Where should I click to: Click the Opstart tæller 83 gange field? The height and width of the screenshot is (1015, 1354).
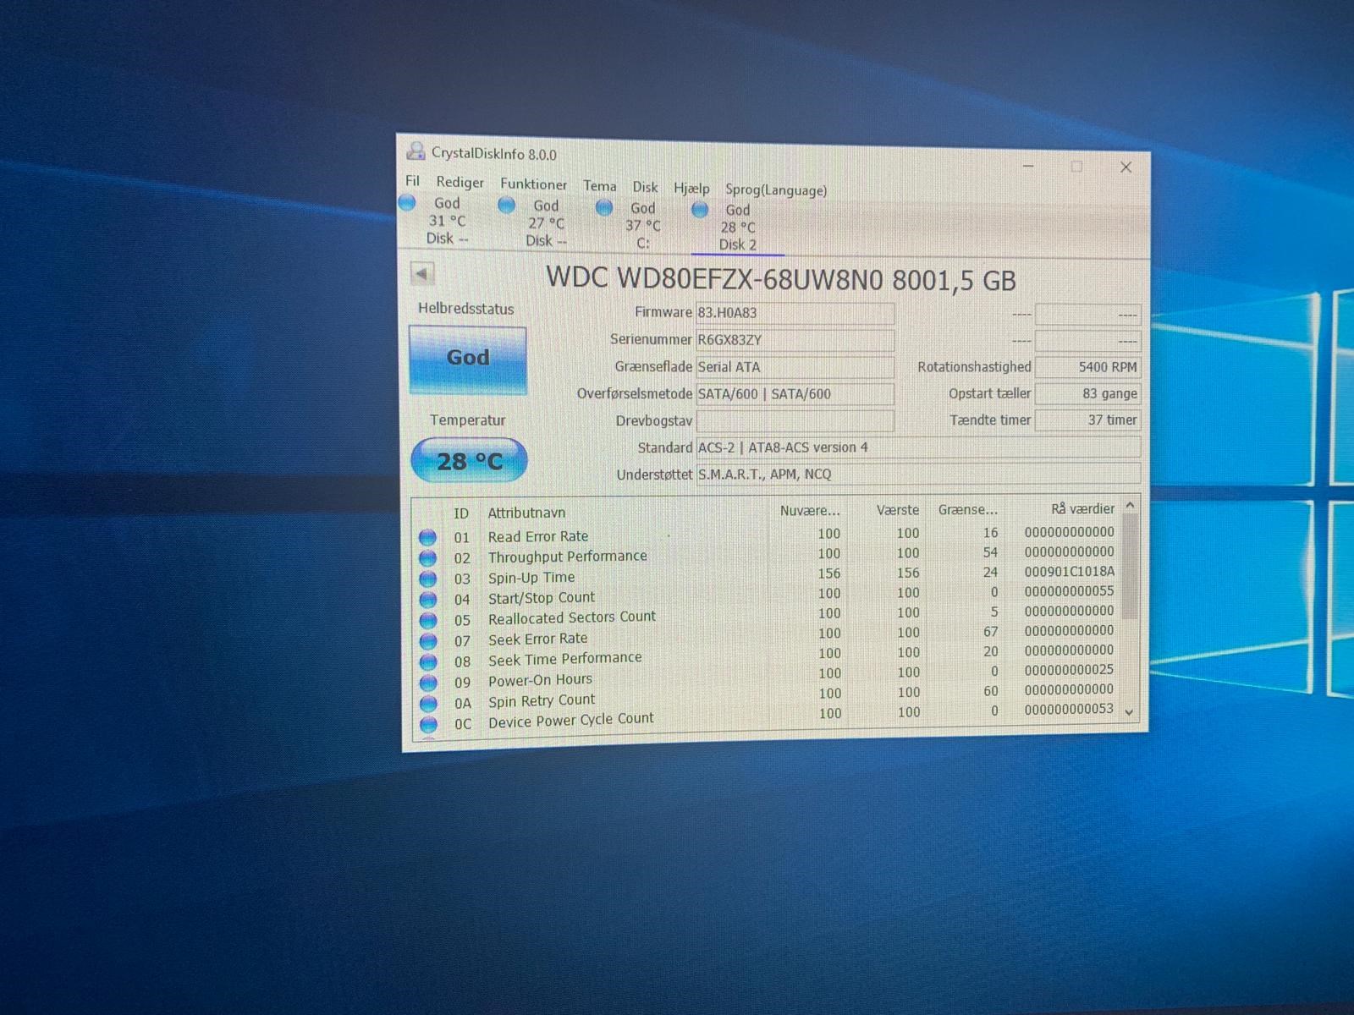coord(1087,393)
